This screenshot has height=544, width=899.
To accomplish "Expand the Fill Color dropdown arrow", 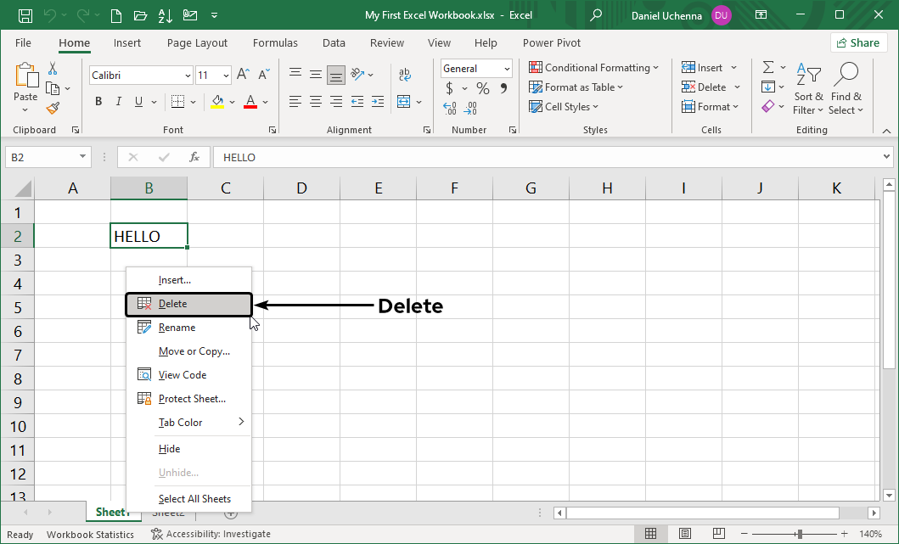I will [231, 101].
